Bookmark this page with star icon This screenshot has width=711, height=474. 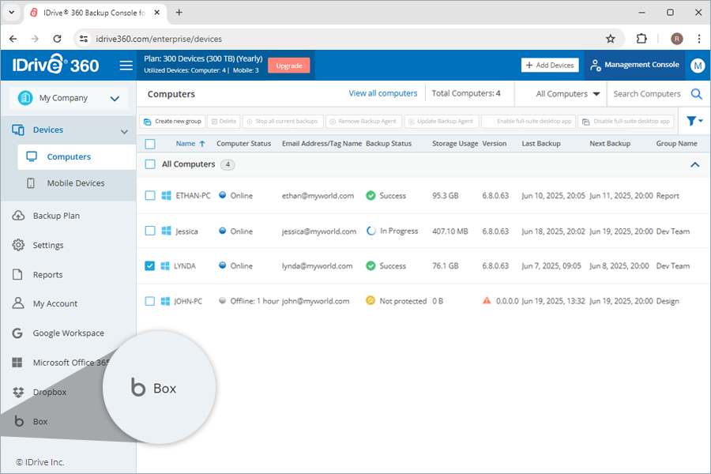pos(610,39)
